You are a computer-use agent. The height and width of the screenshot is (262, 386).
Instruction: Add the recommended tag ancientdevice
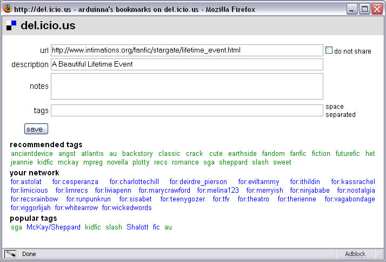[x=32, y=154]
